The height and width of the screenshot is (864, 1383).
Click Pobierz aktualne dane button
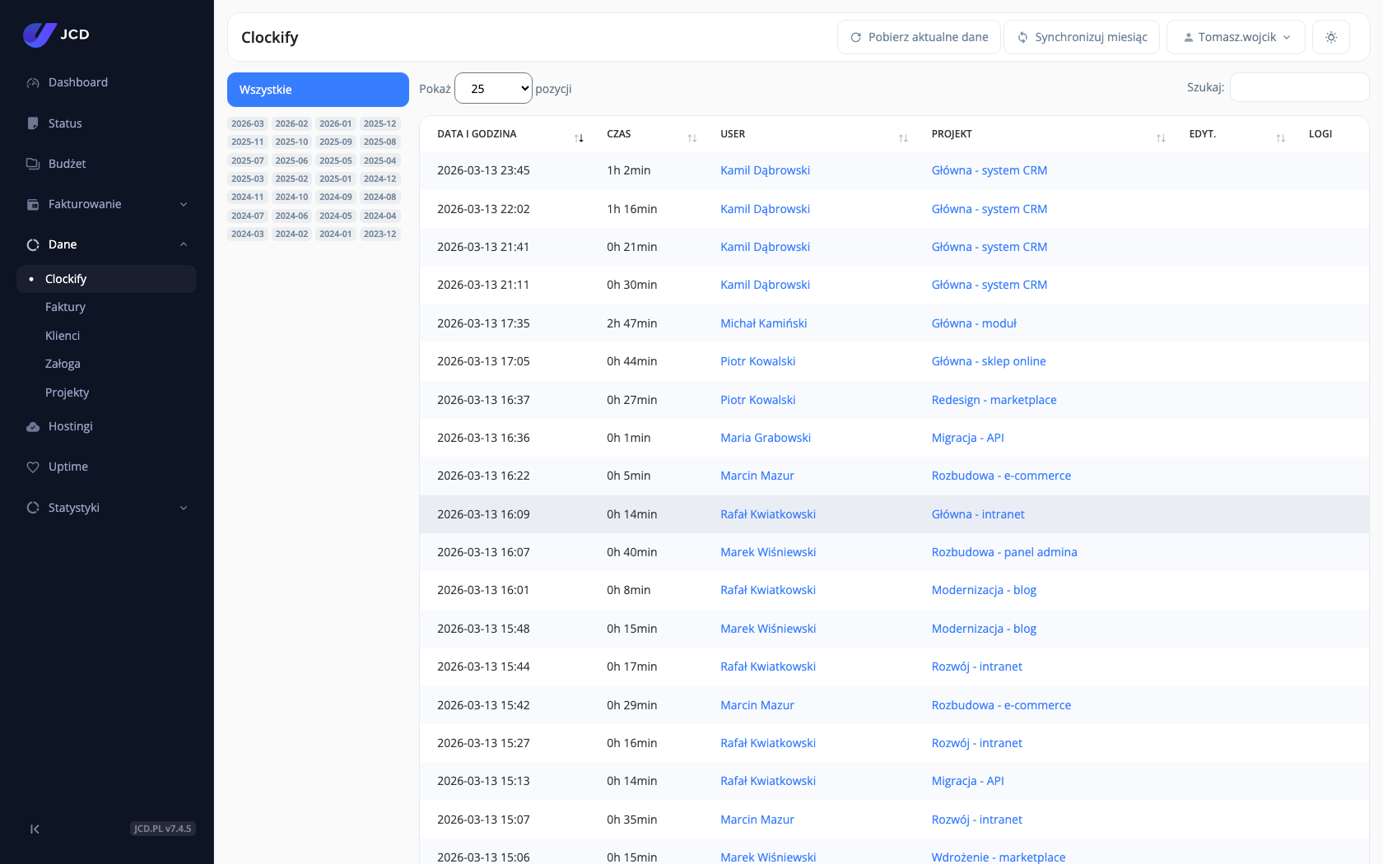pos(919,37)
